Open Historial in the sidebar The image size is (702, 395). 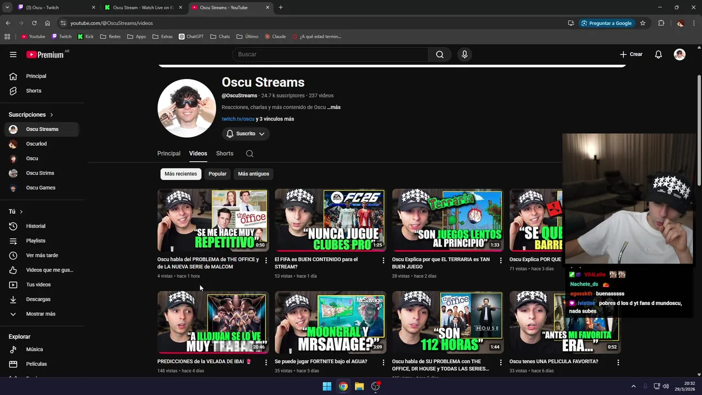tap(42, 226)
